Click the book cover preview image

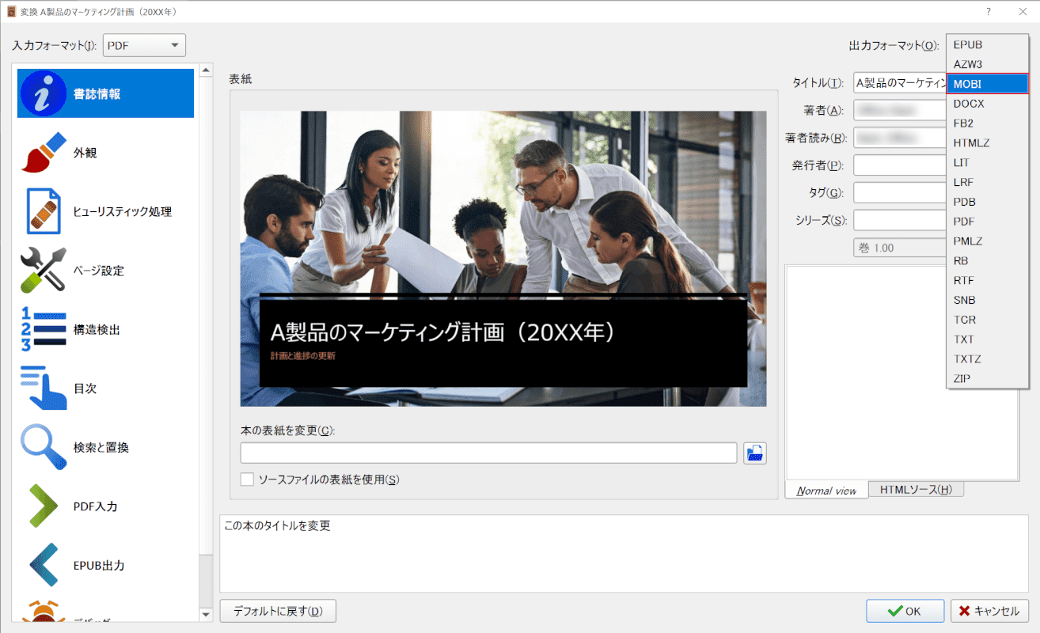pyautogui.click(x=503, y=259)
